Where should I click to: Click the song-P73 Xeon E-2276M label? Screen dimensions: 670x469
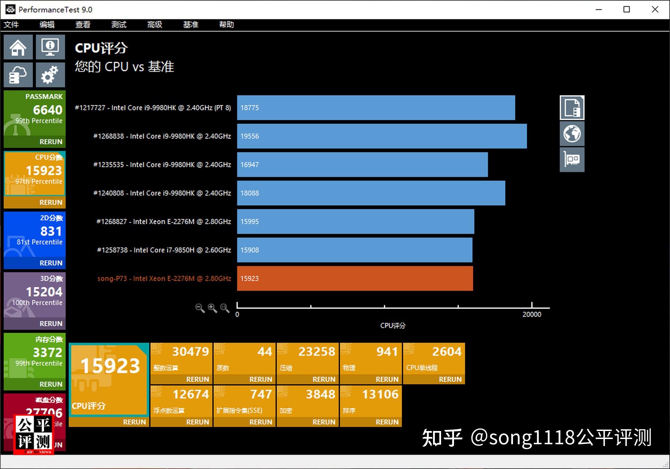[164, 278]
